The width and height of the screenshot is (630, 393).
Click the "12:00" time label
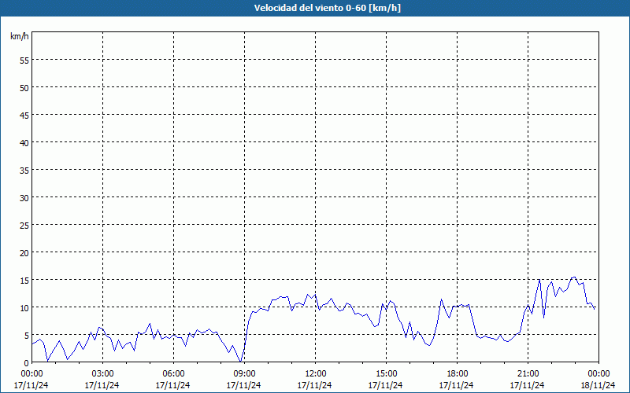316,374
